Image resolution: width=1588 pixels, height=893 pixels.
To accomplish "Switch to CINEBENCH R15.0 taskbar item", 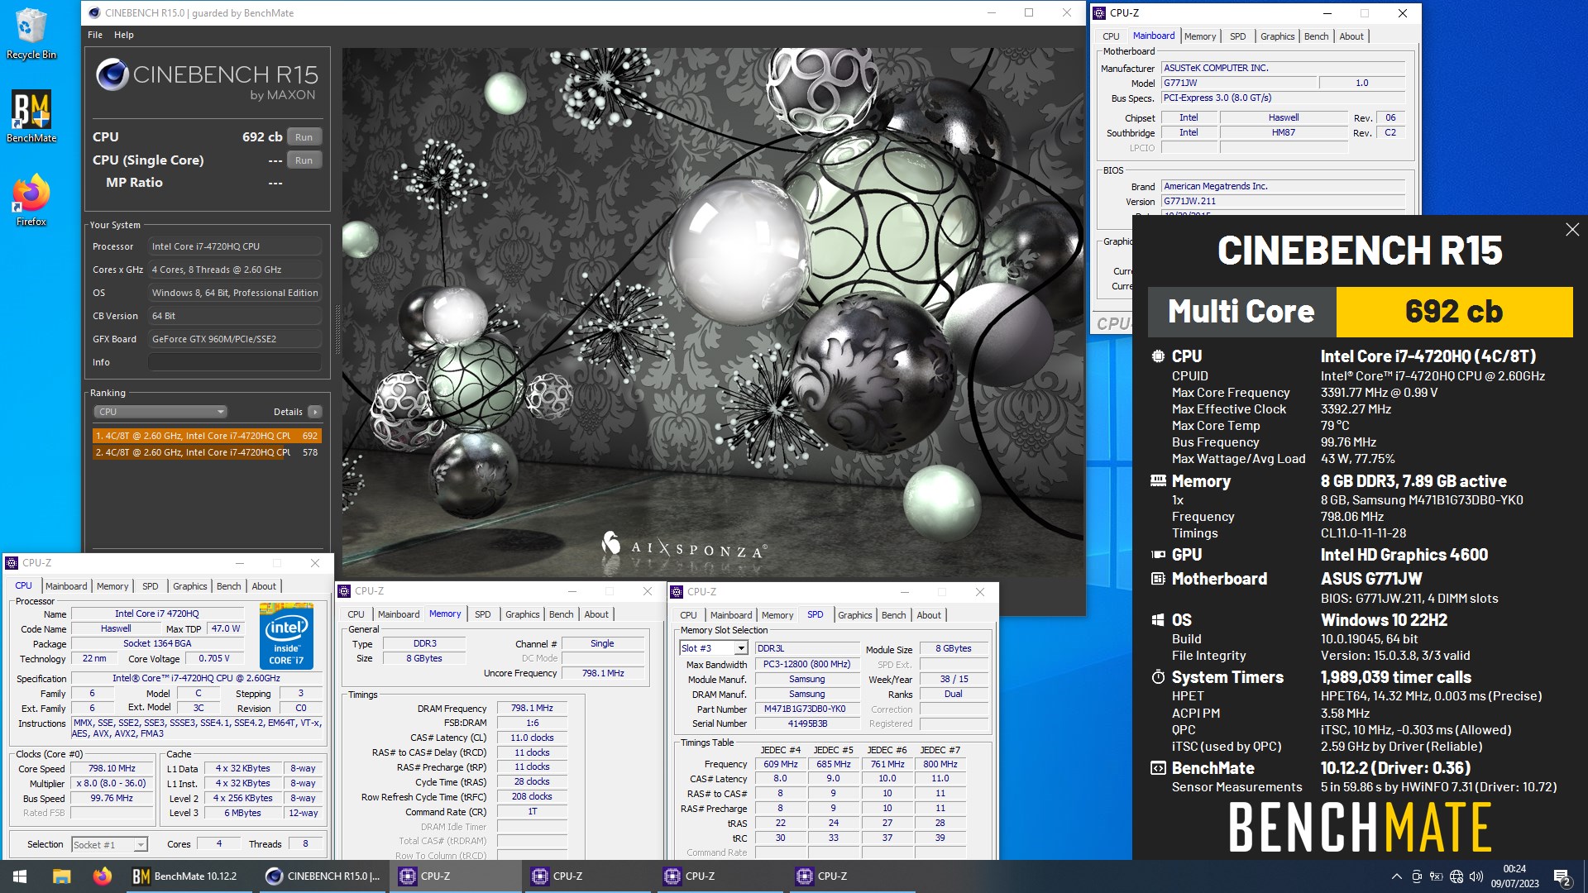I will [323, 876].
